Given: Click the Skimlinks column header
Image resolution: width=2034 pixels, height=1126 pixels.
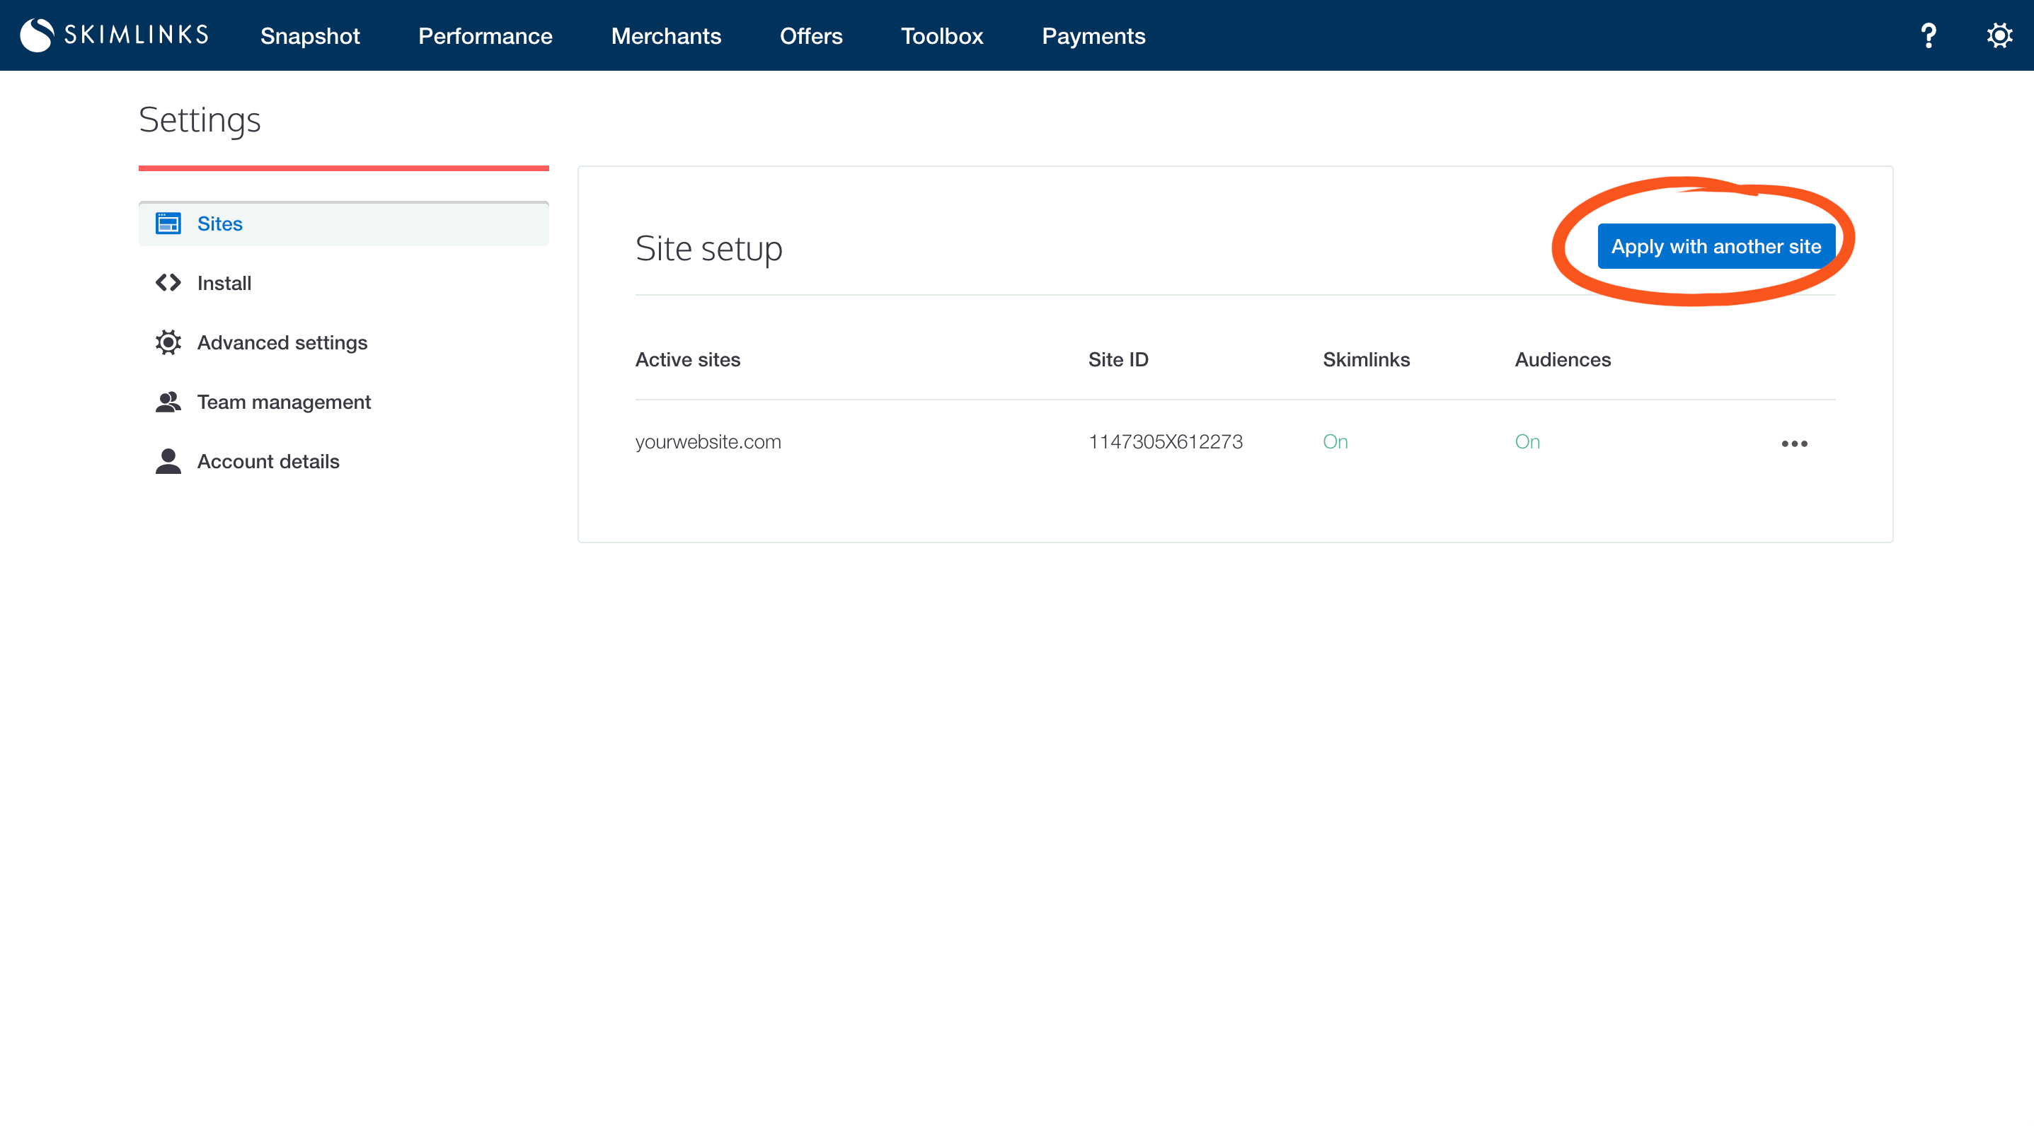Looking at the screenshot, I should pos(1366,359).
